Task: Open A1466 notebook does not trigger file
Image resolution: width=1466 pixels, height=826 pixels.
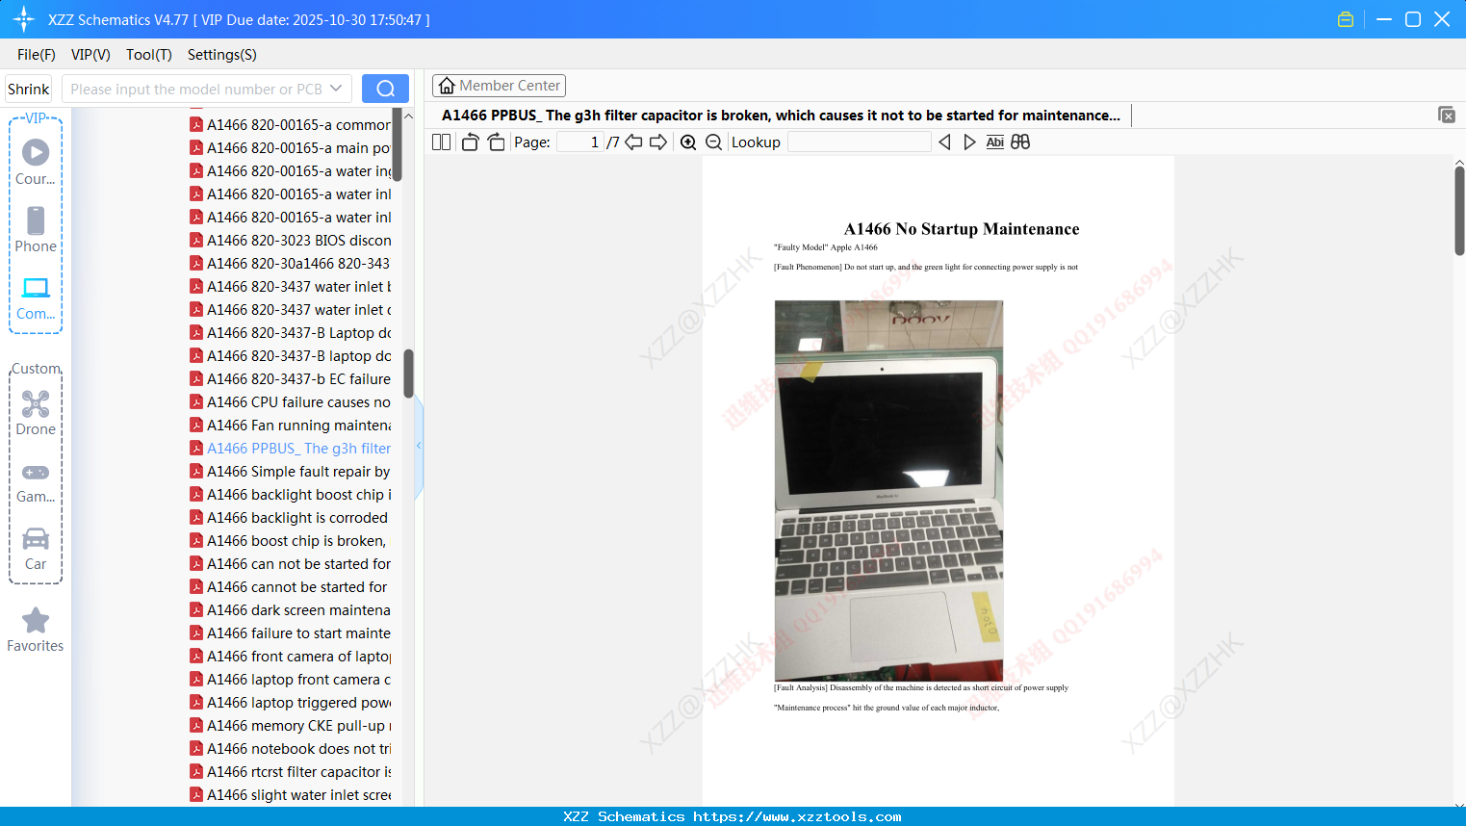Action: pyautogui.click(x=291, y=749)
